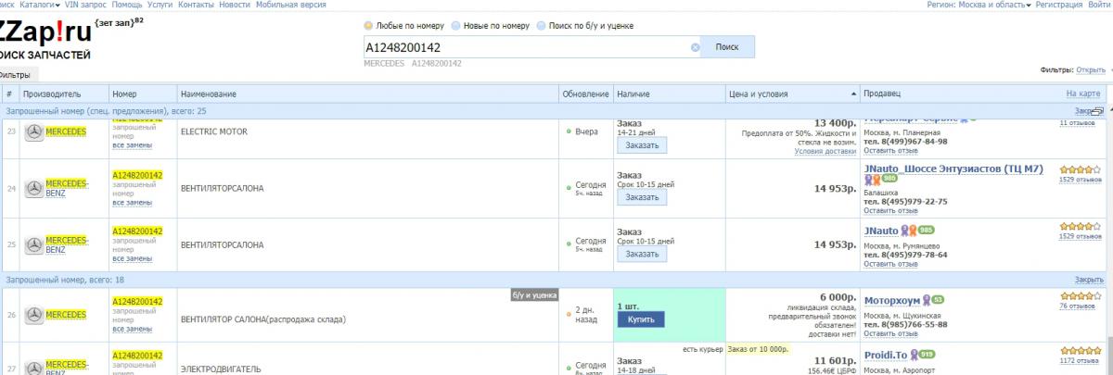Click part number A1248200142 in row 25
1113x375 pixels.
137,231
